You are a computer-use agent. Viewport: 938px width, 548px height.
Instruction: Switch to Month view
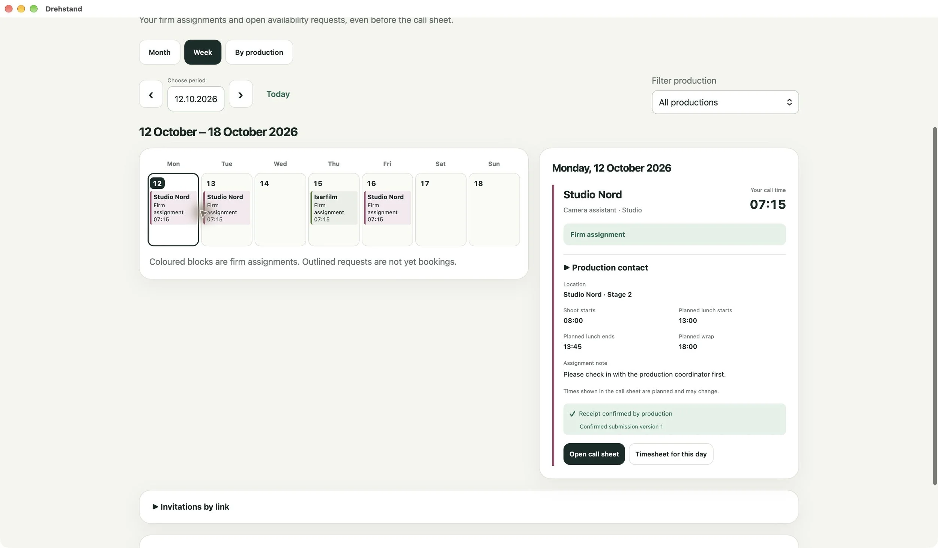159,52
